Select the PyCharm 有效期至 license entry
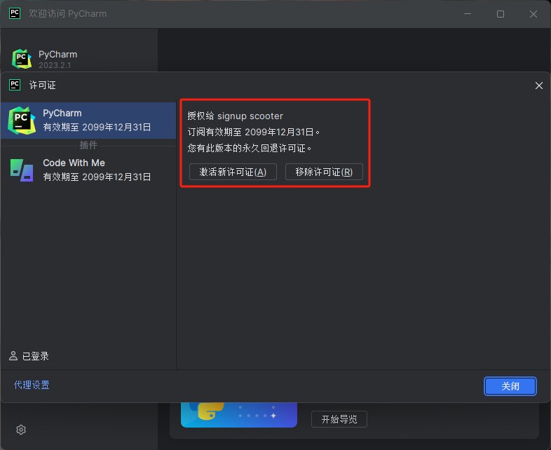The width and height of the screenshot is (551, 450). 97,120
